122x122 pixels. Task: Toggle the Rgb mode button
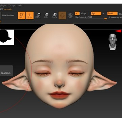(x=96, y=14)
